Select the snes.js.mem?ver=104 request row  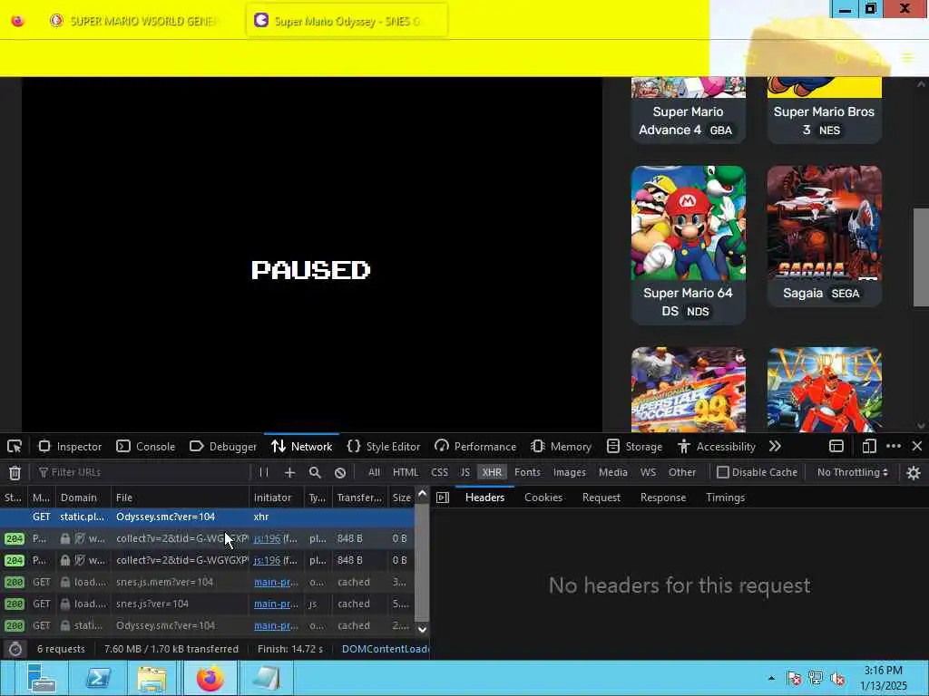click(x=208, y=582)
